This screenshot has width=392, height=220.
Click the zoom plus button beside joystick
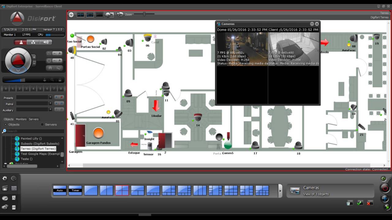(x=34, y=57)
